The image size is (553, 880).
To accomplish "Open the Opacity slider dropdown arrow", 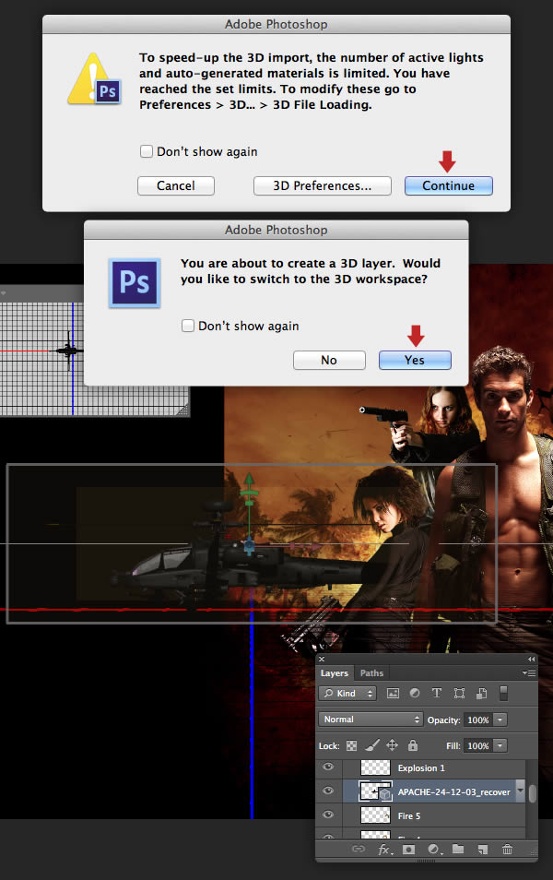I will (x=500, y=720).
